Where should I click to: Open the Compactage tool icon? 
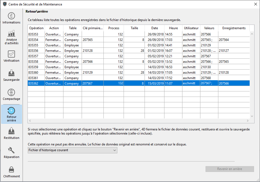click(11, 92)
